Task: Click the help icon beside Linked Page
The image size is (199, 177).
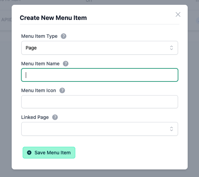Action: 55,117
